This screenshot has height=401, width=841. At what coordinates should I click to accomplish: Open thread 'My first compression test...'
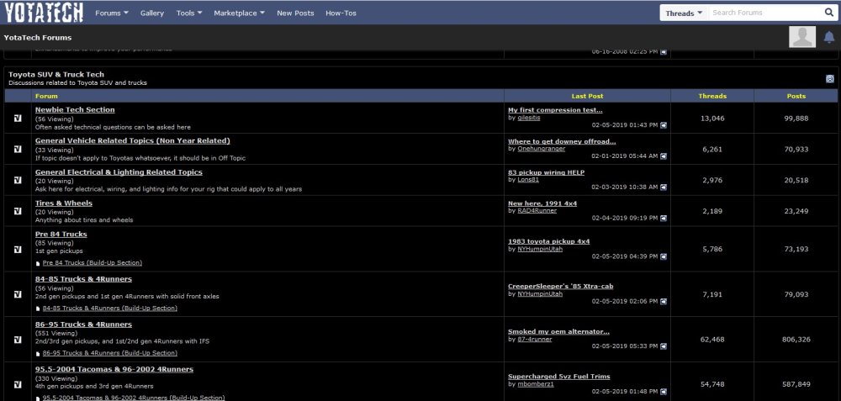[555, 110]
